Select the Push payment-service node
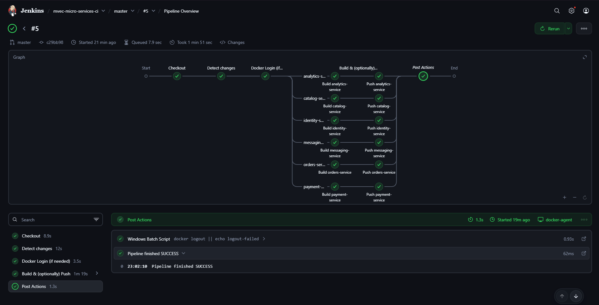599x305 pixels. click(379, 187)
